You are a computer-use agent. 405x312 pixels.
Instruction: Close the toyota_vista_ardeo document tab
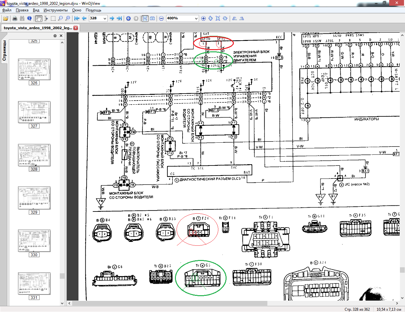(76, 28)
